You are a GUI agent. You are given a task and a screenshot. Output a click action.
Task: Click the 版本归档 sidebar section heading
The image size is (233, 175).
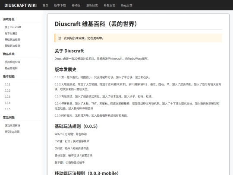tap(9, 76)
